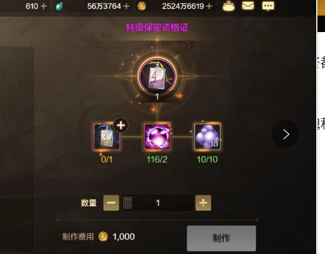Viewport: 325px width, 254px height.
Task: Select the pink orb material 116/2
Action: 157,136
